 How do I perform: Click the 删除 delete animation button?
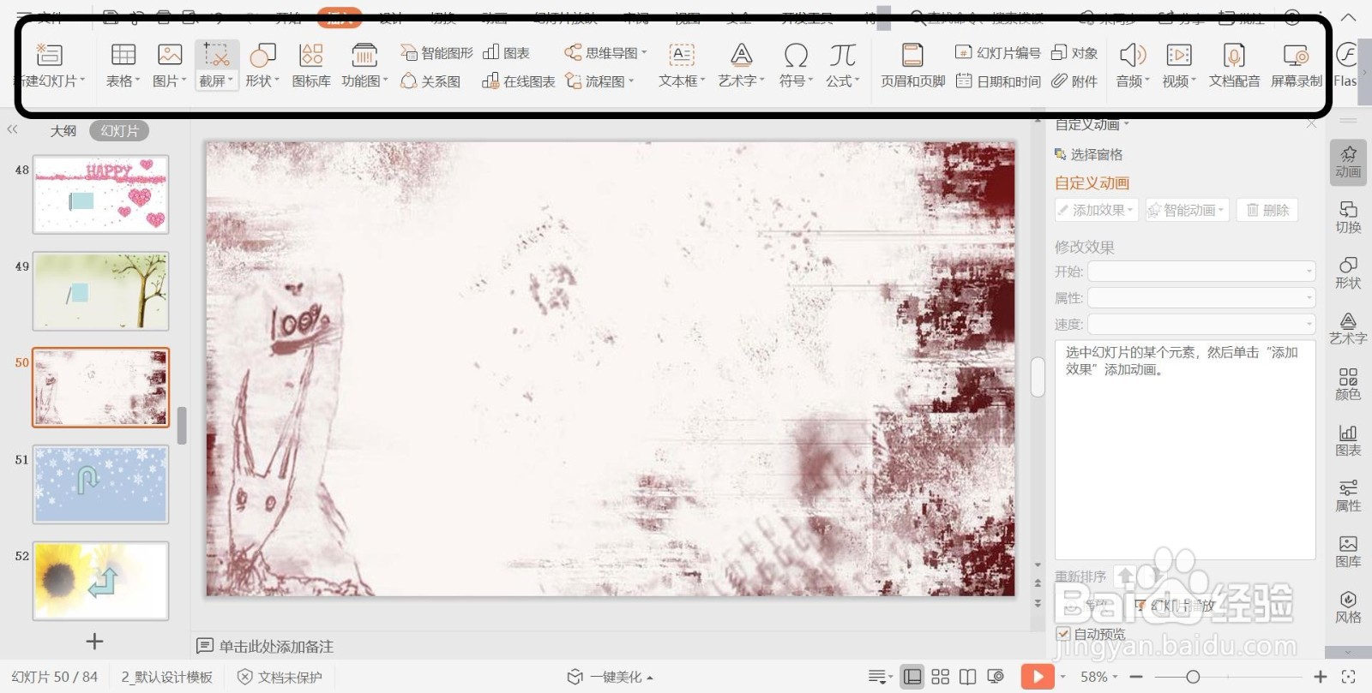pos(1267,210)
